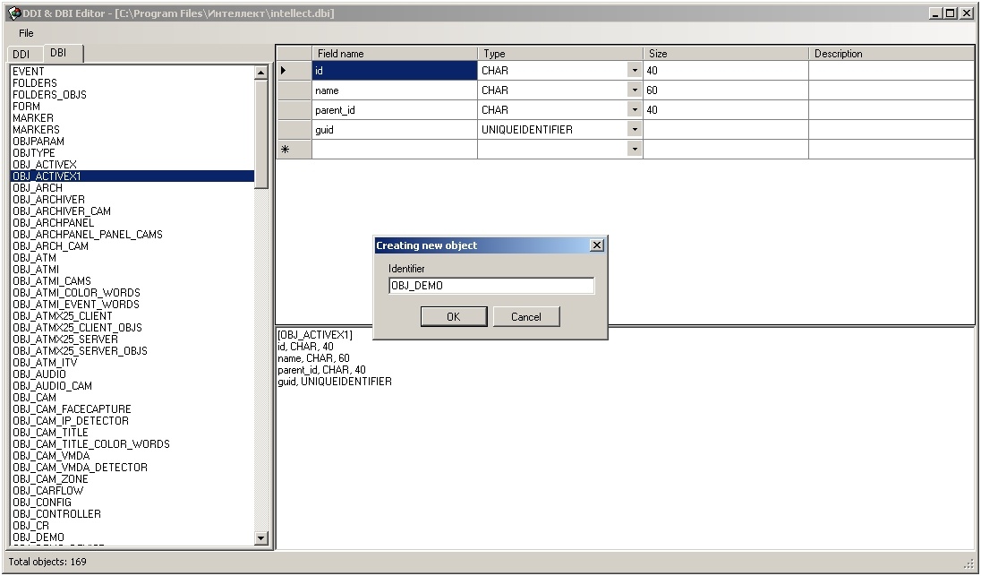981x576 pixels.
Task: Click 'guid, UNIQUEIDENTIFIER' line in lower pane
Action: click(335, 382)
